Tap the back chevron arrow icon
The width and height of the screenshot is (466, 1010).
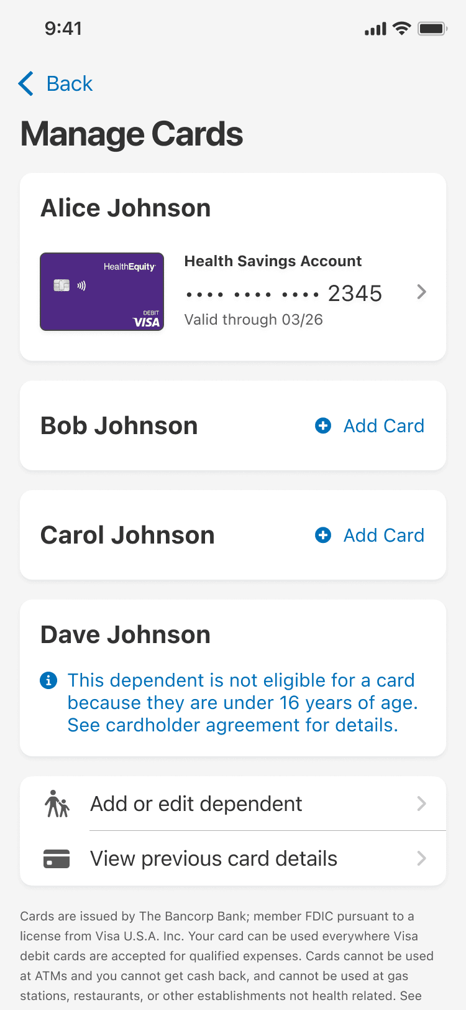point(26,83)
